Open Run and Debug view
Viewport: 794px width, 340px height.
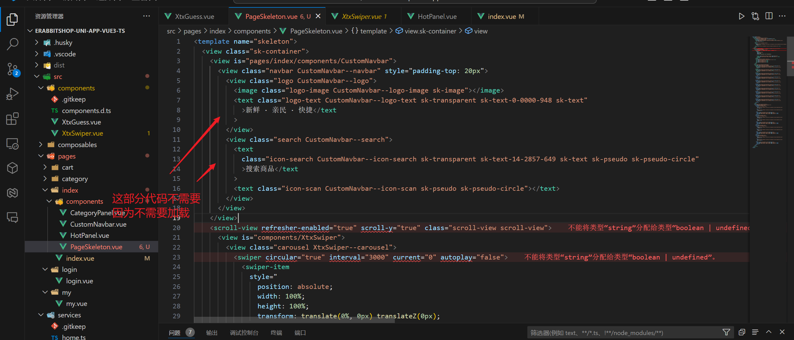[12, 94]
